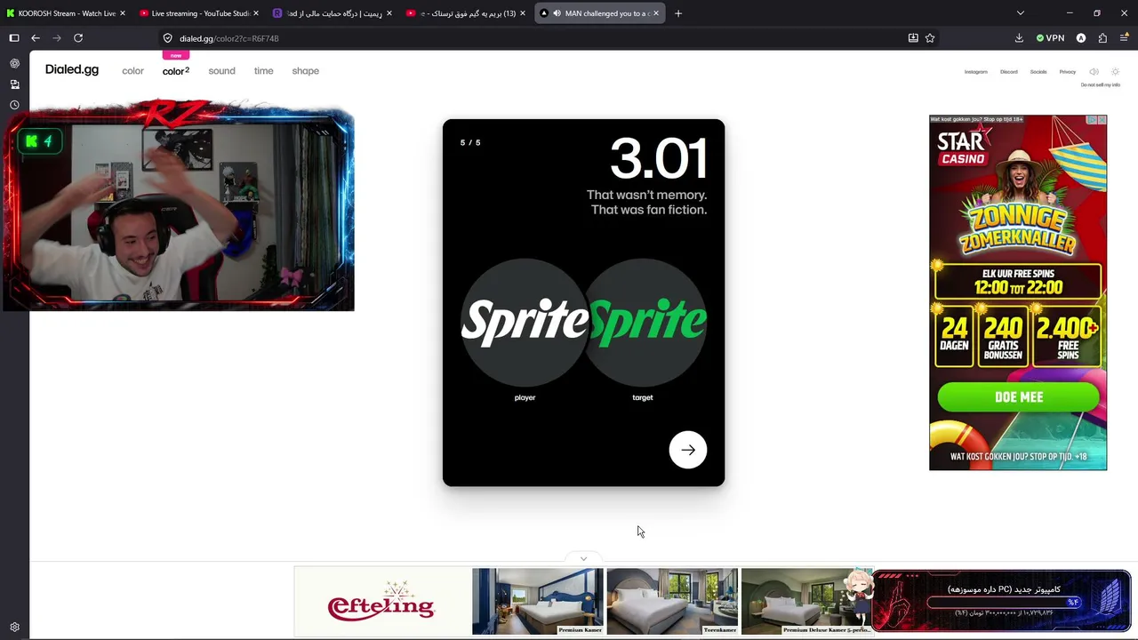
Task: Open the Efteling logo ad
Action: pyautogui.click(x=382, y=602)
